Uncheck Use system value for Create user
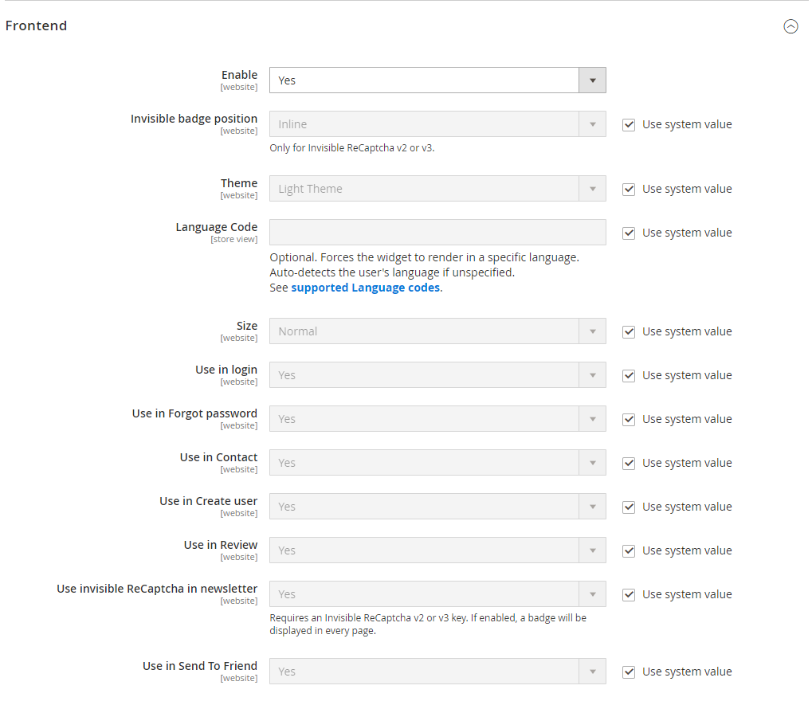The height and width of the screenshot is (705, 812). [x=629, y=507]
